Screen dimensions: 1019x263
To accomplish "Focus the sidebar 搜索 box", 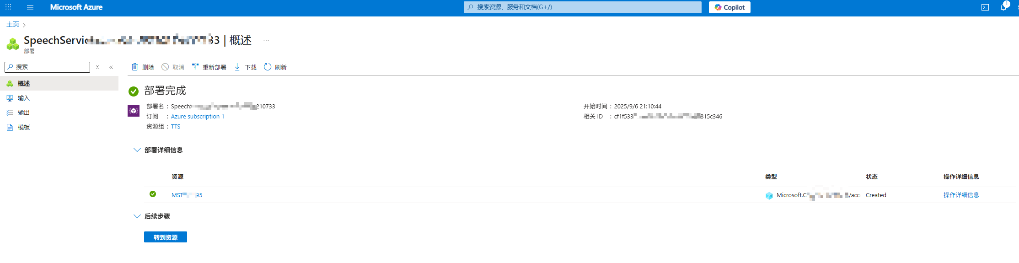I will coord(47,67).
